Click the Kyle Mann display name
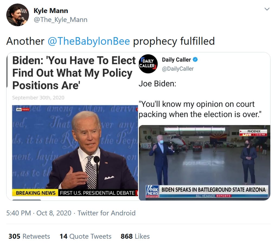The height and width of the screenshot is (246, 276). pos(51,11)
